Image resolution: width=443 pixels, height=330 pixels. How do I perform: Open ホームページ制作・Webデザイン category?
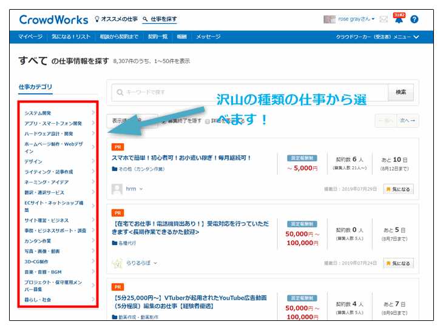(x=53, y=147)
